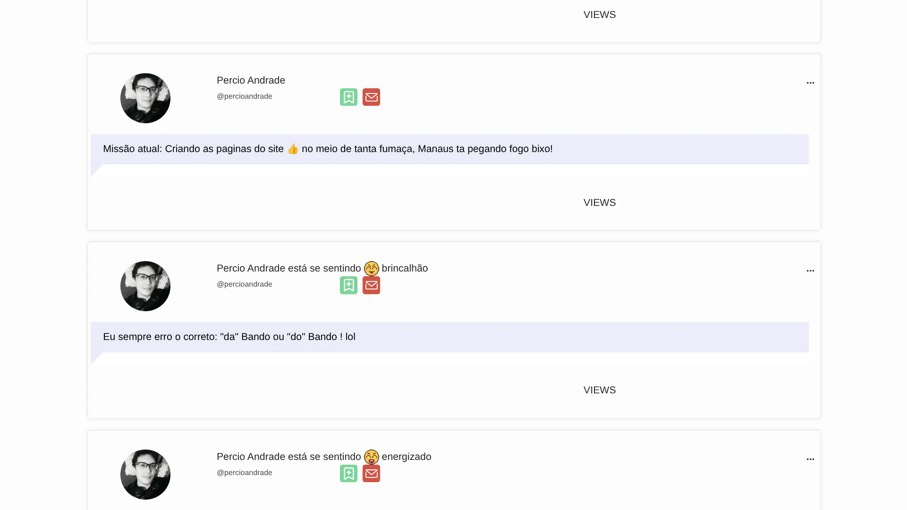Click green bookmark icon on Missão atual post
Viewport: 907px width, 510px height.
(348, 97)
